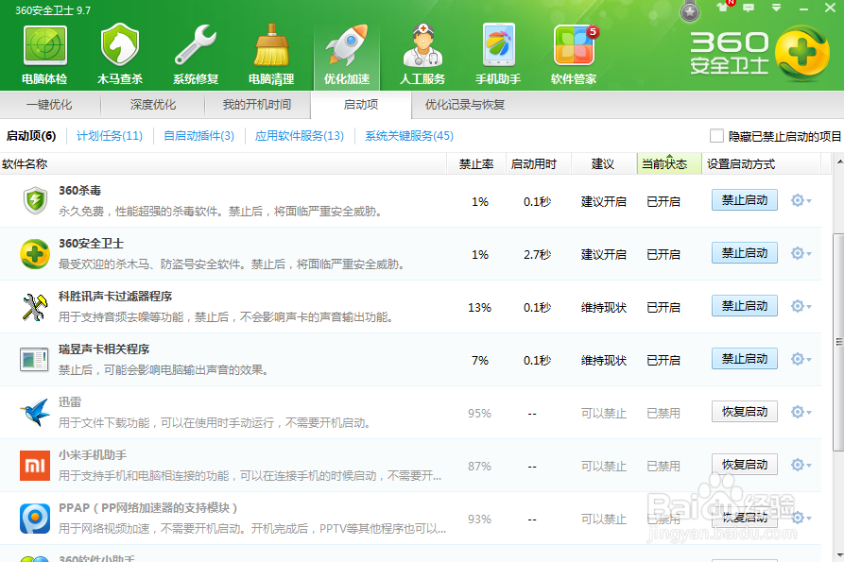The height and width of the screenshot is (562, 844).
Task: Switch to 一键优化 tab
Action: tap(49, 105)
